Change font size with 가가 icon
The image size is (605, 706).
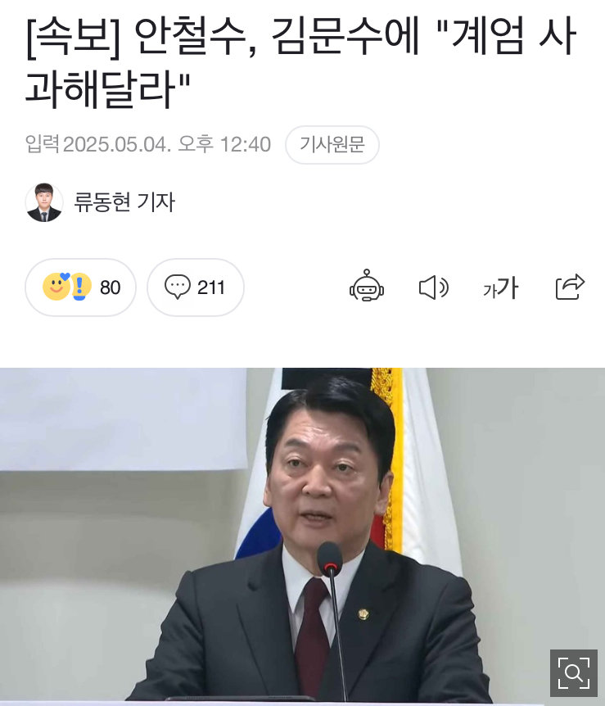[500, 287]
